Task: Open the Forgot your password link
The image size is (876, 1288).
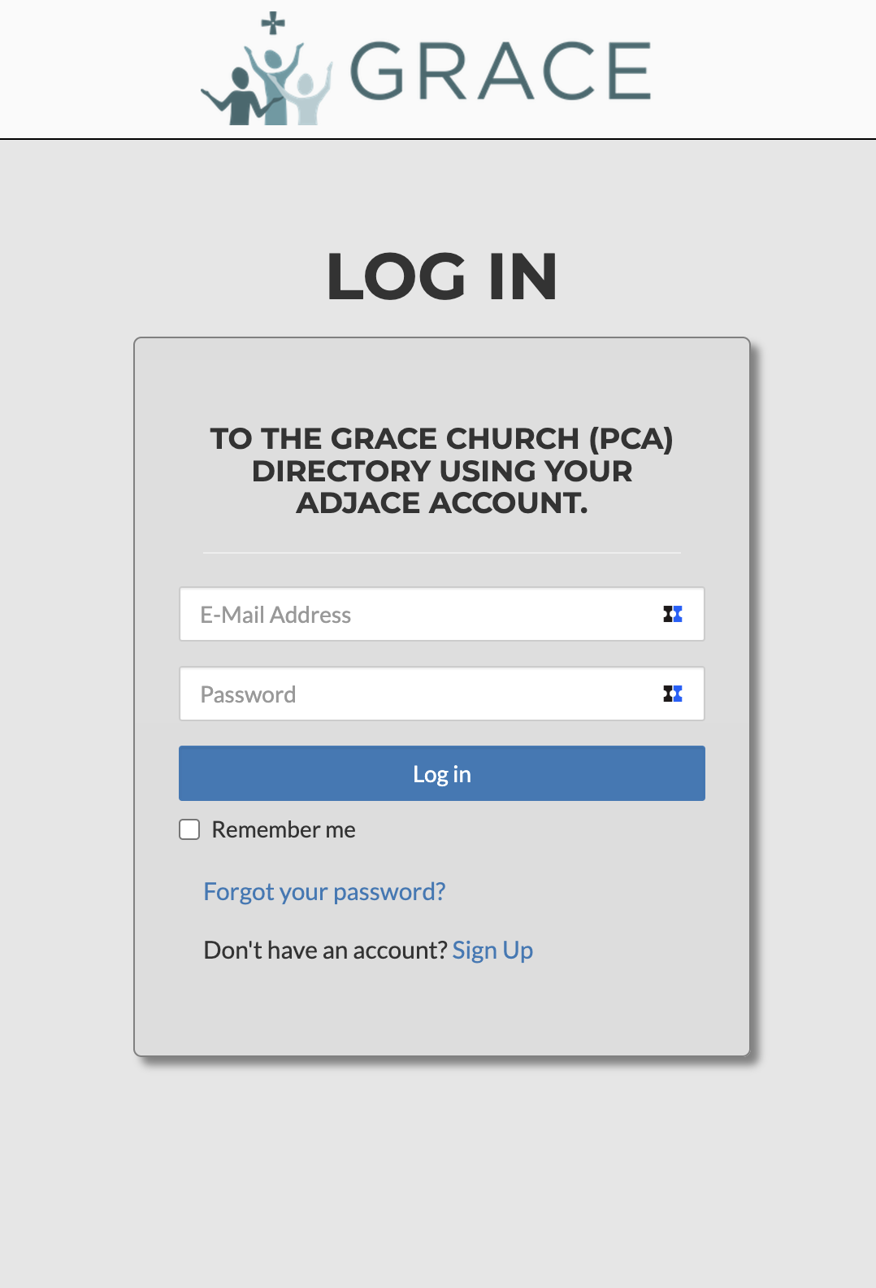Action: (x=324, y=891)
